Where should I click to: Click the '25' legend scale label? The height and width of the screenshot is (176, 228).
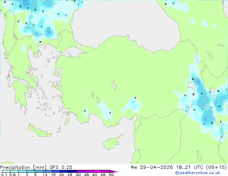pos(70,175)
